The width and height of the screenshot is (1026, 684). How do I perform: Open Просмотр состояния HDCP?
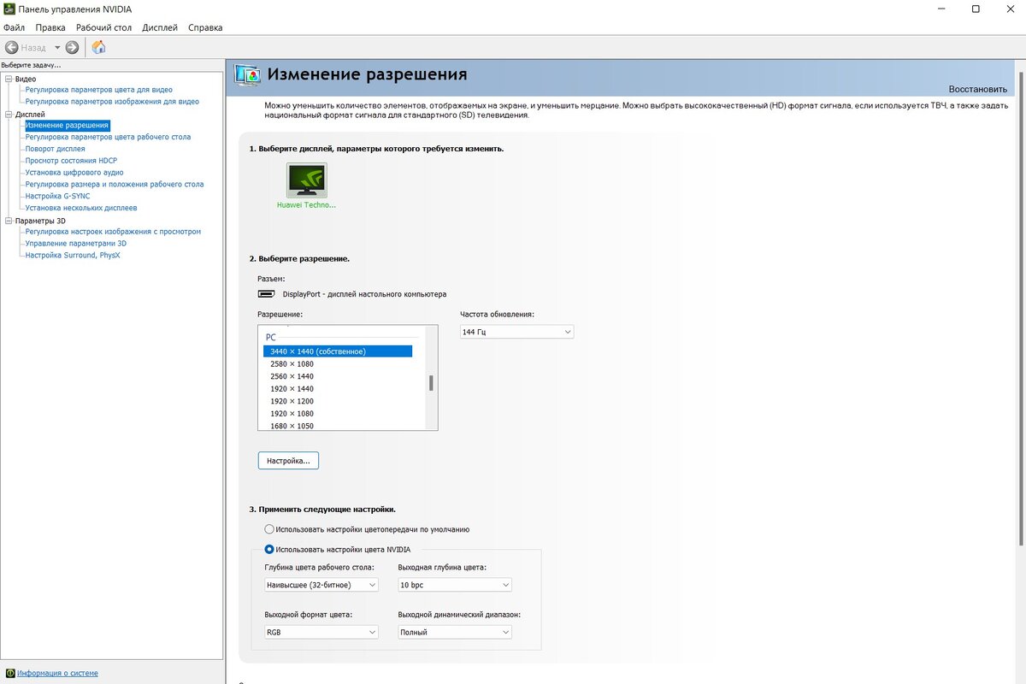tap(71, 161)
